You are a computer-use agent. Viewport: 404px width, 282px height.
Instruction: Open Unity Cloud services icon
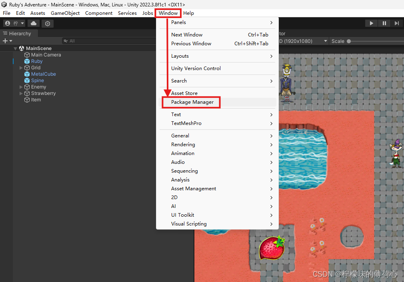click(33, 23)
